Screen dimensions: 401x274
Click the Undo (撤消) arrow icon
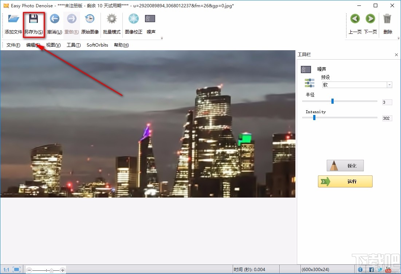point(55,19)
